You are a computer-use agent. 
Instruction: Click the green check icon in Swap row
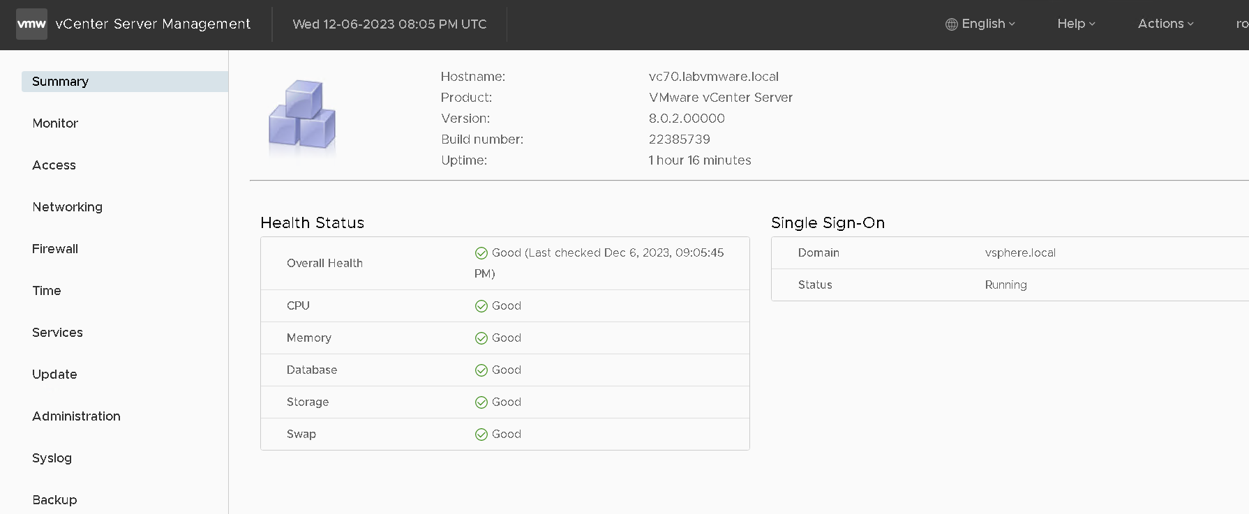click(481, 434)
